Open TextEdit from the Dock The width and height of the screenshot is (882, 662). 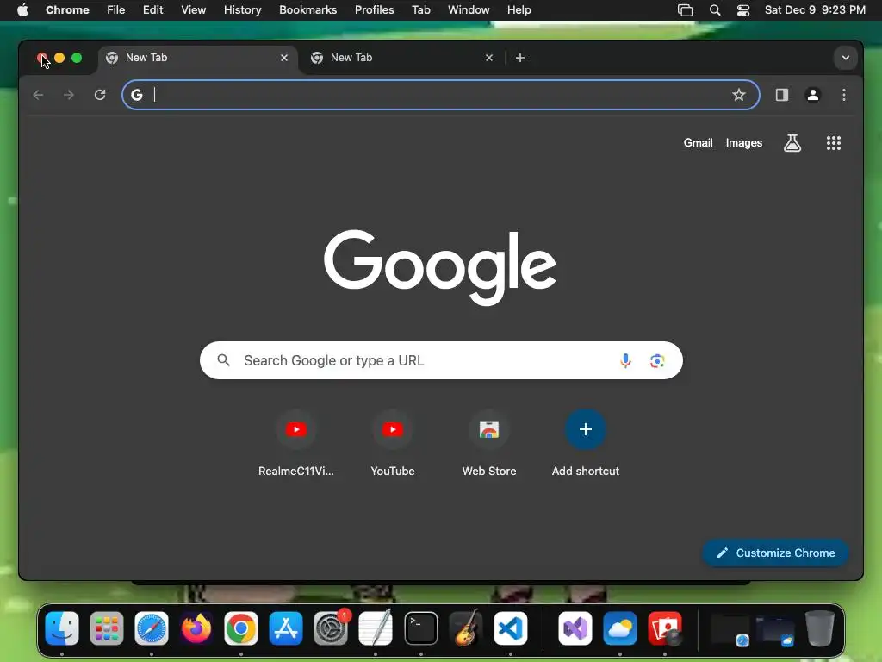(x=376, y=628)
